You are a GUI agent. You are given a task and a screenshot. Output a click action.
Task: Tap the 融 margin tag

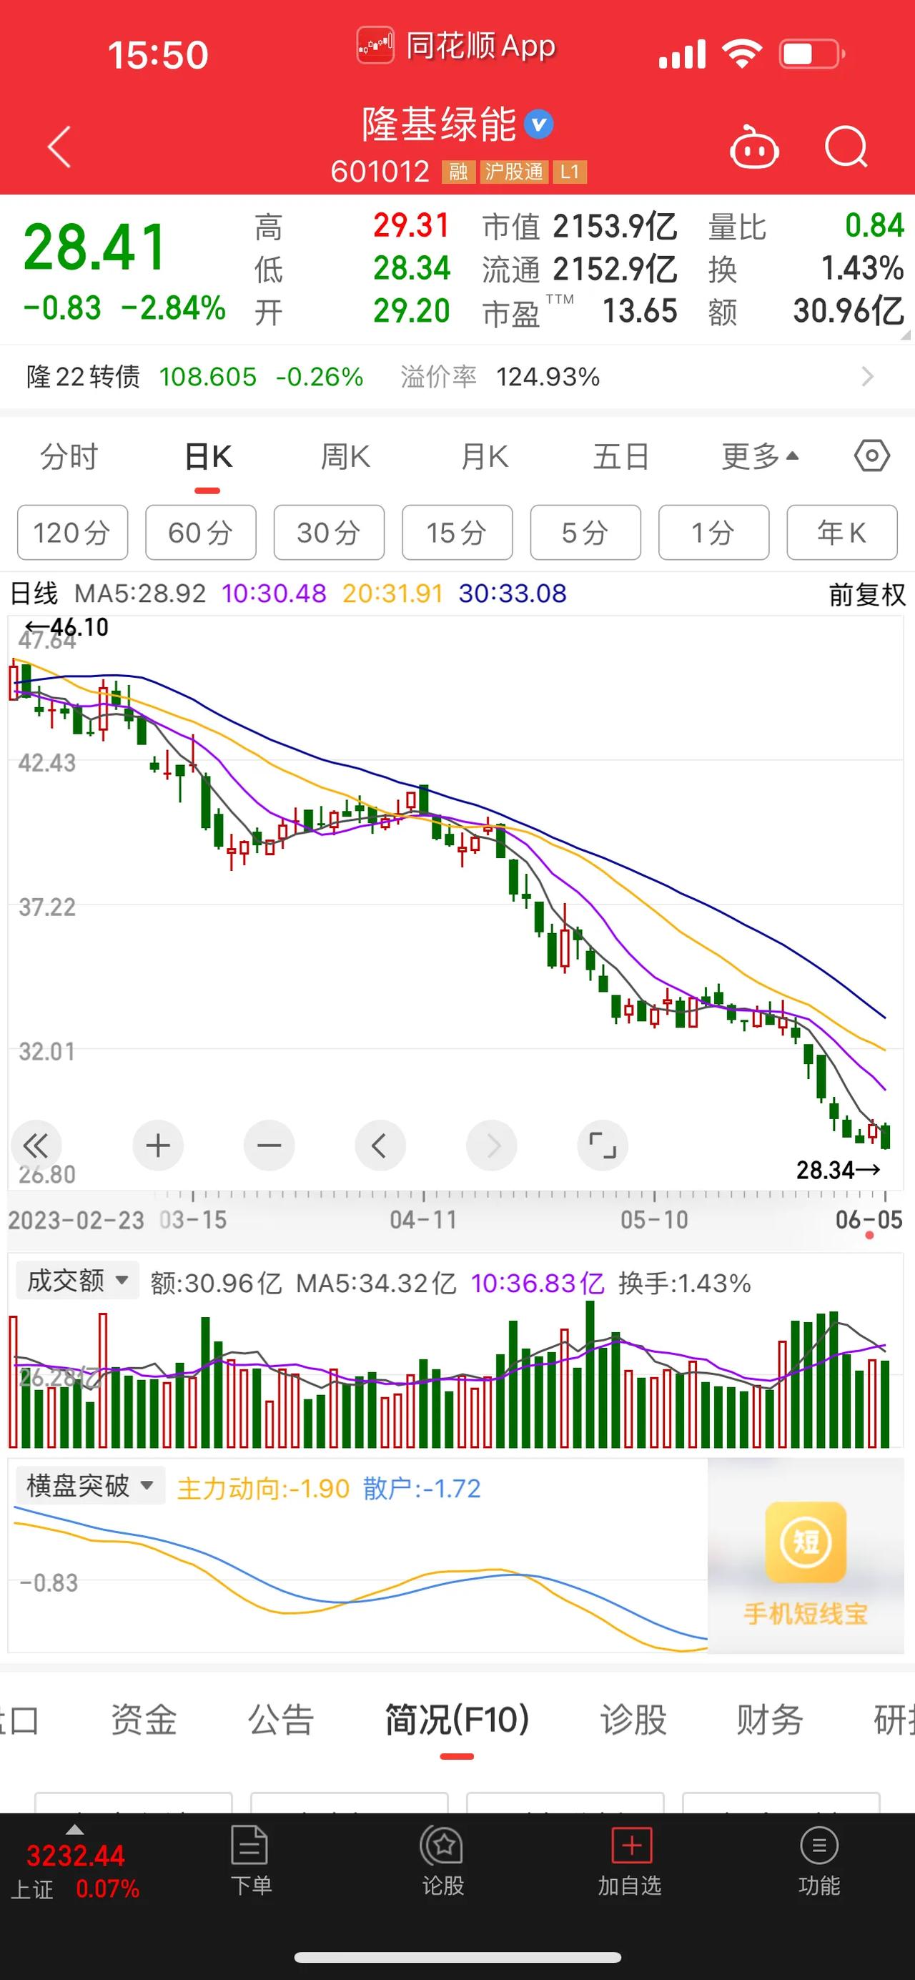click(x=459, y=172)
